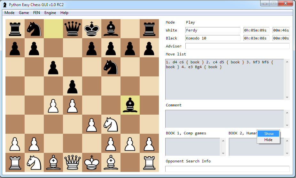Click White's elapsed time 00m:46s

[281, 30]
